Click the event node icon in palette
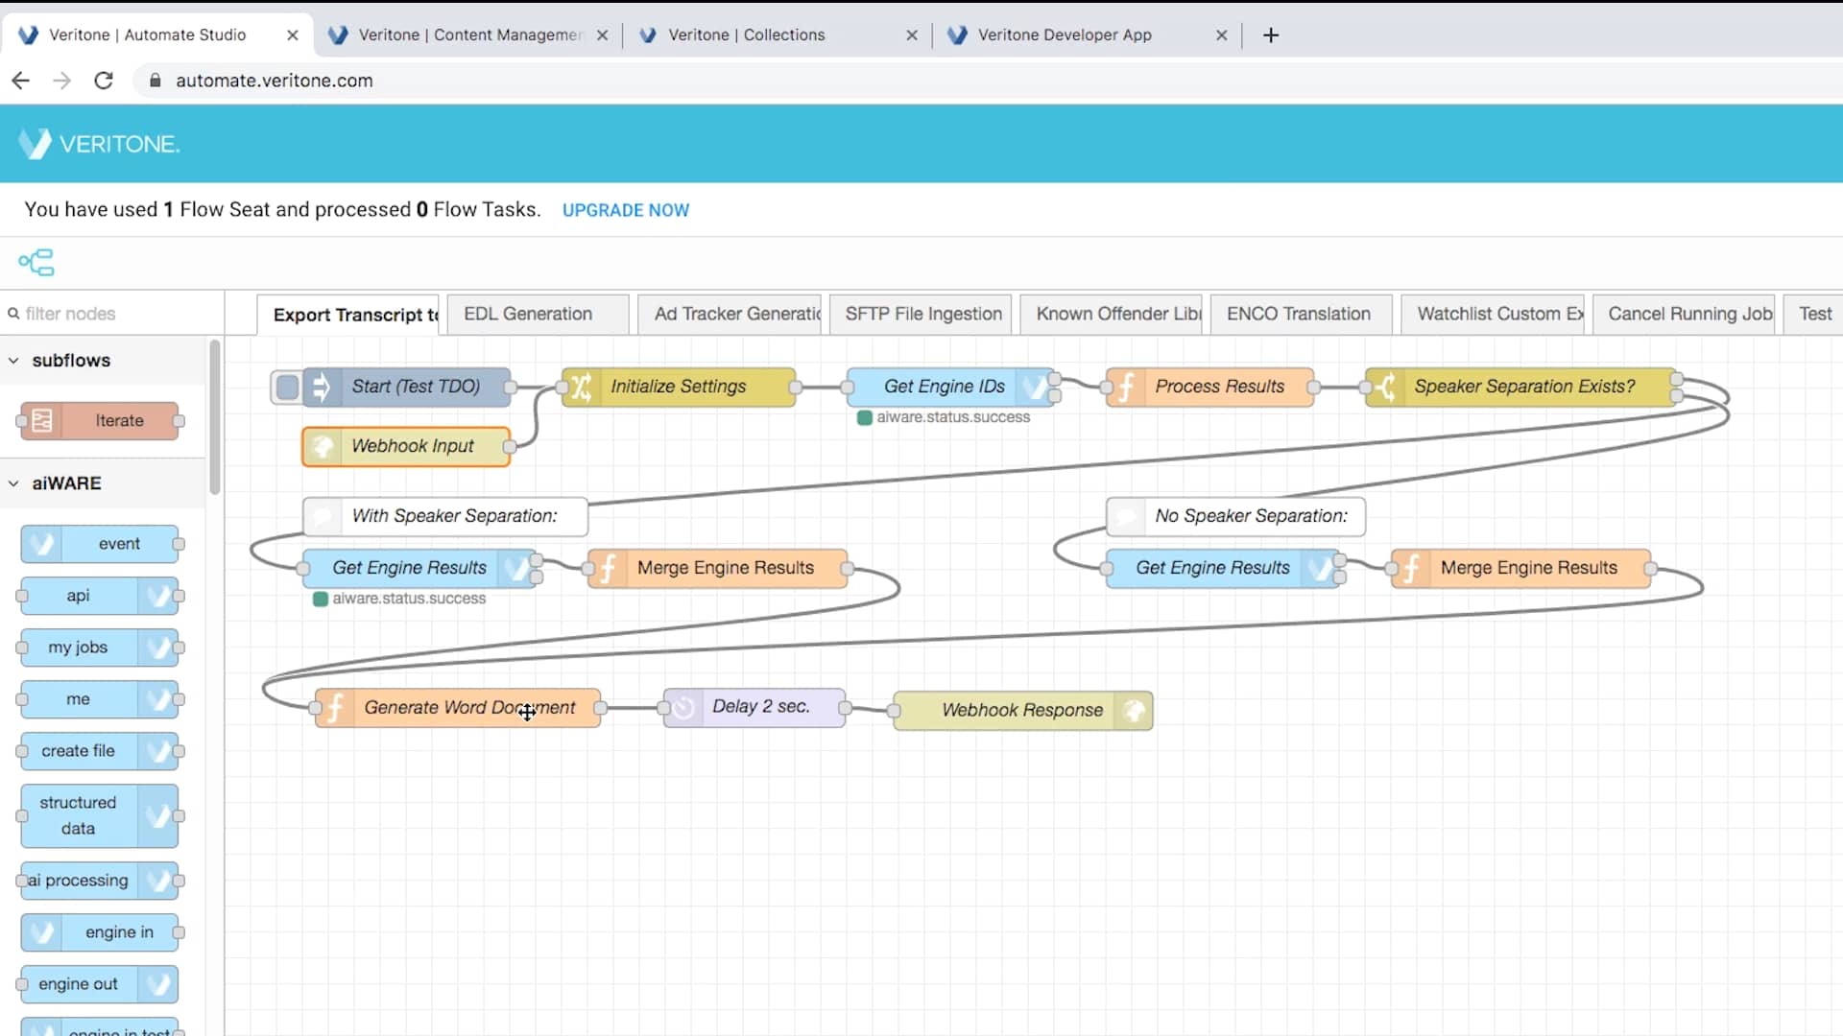This screenshot has height=1036, width=1843. (x=41, y=544)
